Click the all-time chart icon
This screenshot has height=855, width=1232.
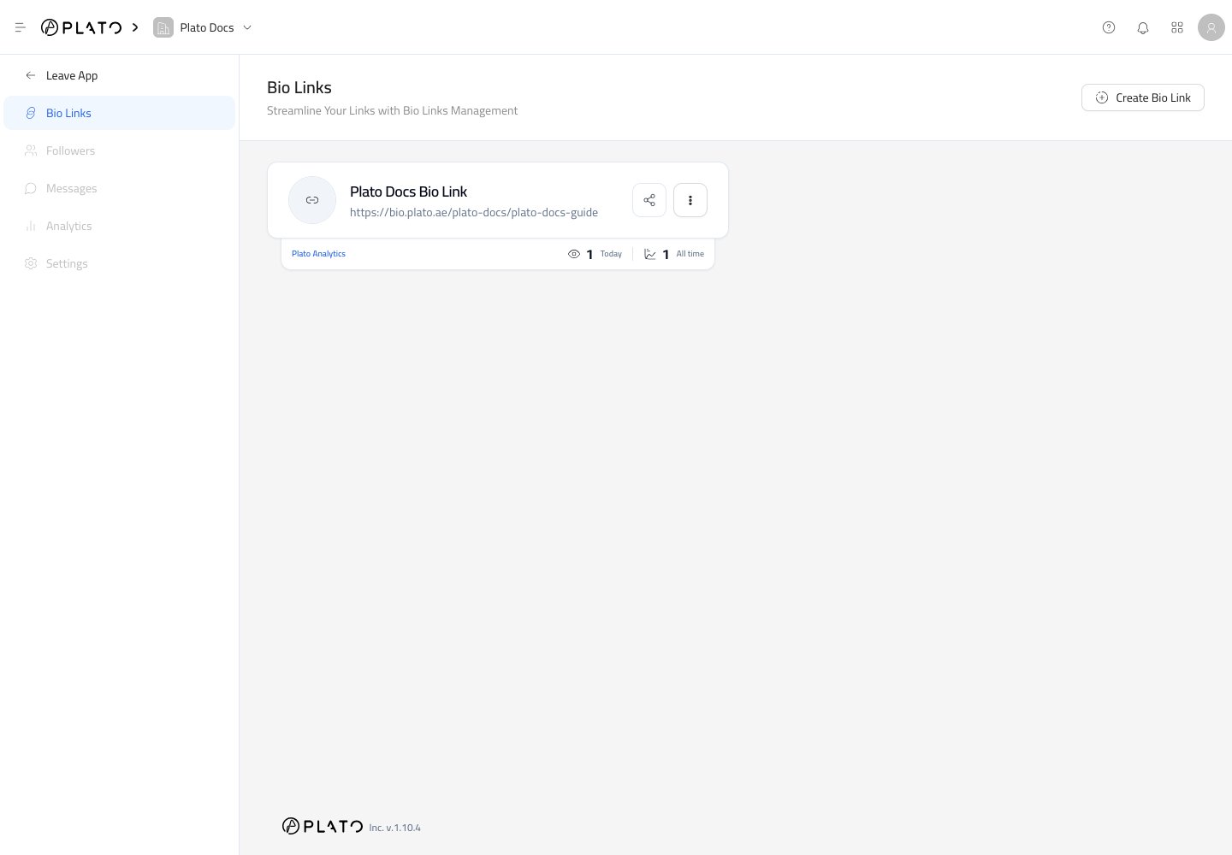click(x=650, y=254)
